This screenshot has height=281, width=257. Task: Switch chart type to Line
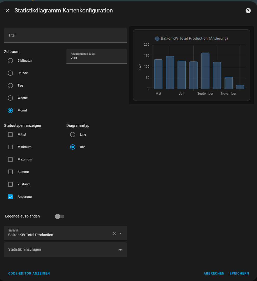pos(73,135)
